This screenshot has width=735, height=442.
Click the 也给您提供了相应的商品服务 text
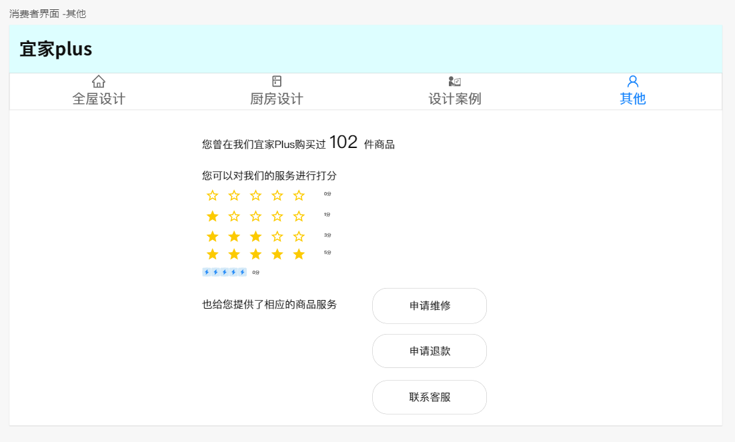click(x=269, y=305)
